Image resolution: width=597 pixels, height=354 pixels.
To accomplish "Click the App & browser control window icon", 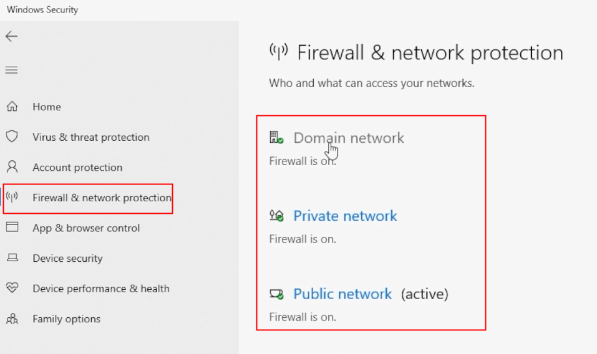I will point(12,227).
